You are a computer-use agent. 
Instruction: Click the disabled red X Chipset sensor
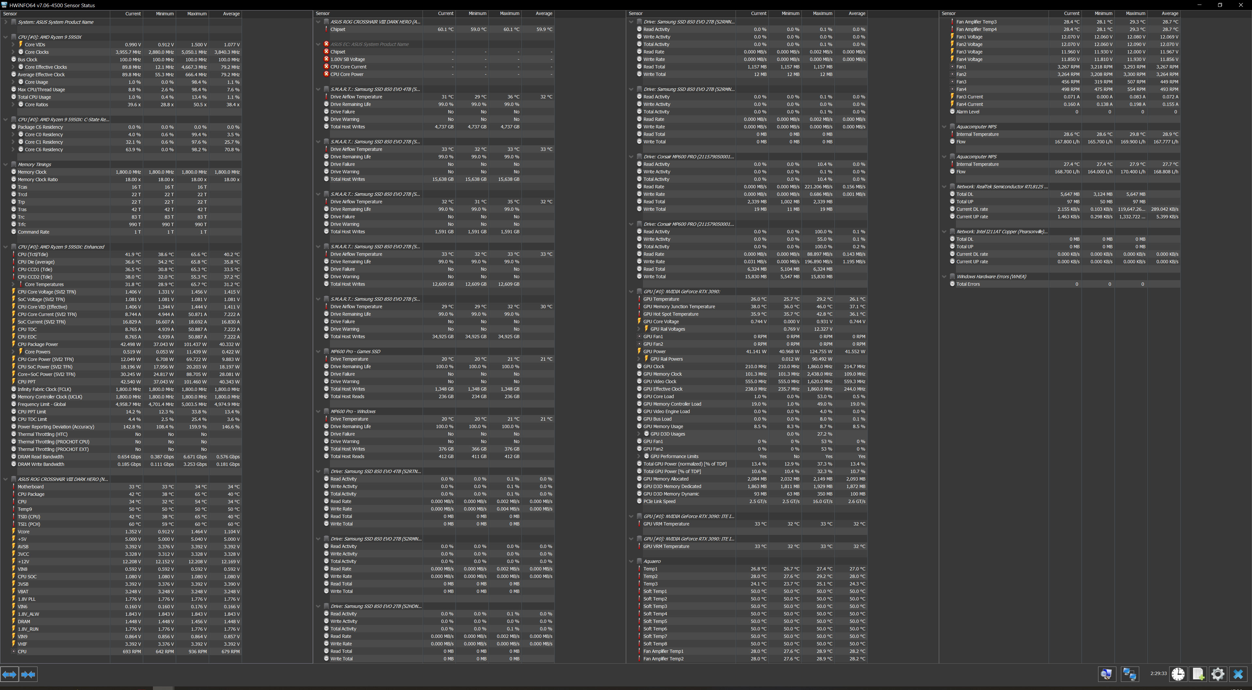(338, 52)
